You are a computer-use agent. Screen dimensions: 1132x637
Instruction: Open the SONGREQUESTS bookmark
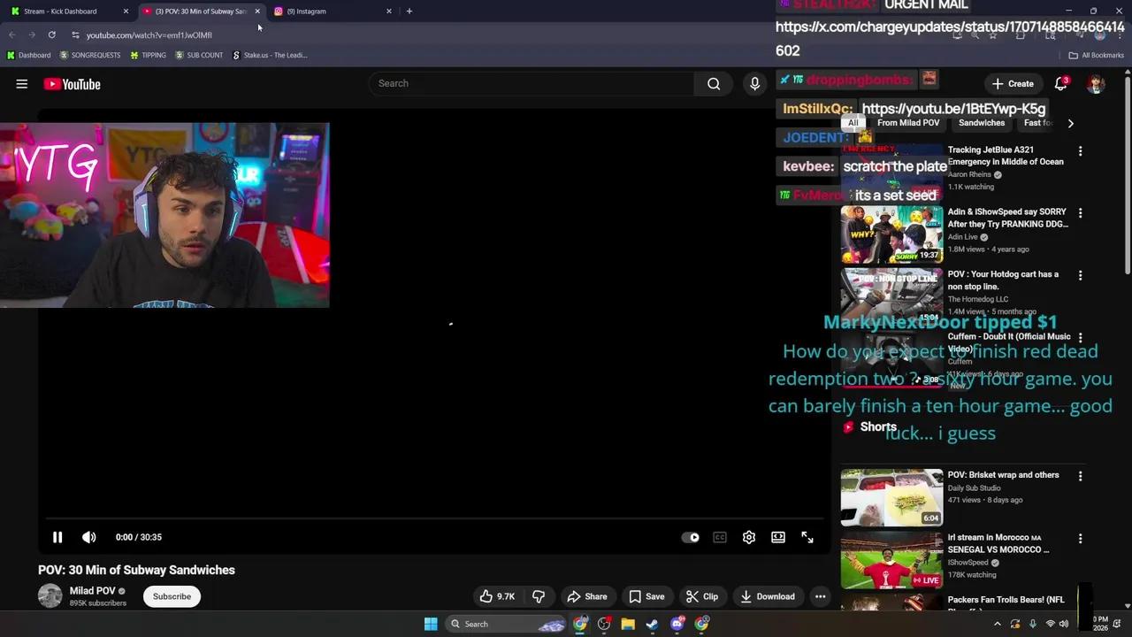coord(90,55)
